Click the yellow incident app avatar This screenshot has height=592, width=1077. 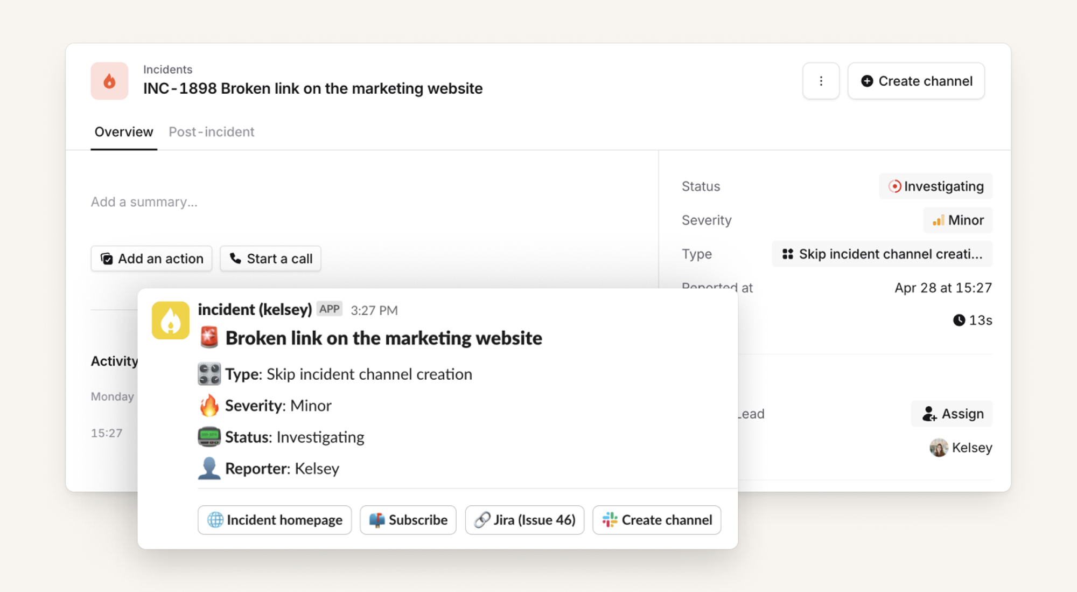(x=170, y=320)
